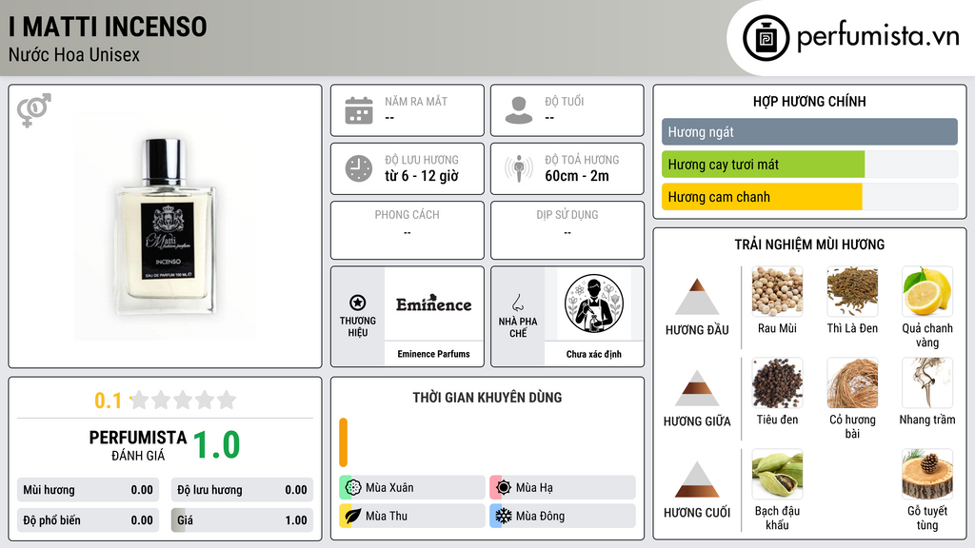975x548 pixels.
Task: Click the Chưa xác định perfumer label
Action: (x=594, y=354)
